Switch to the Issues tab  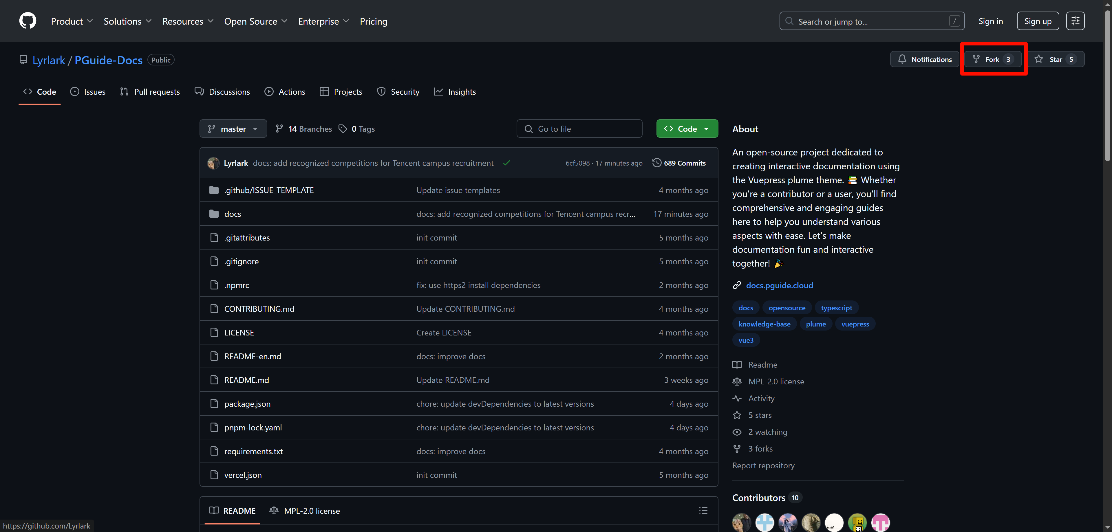pos(88,91)
